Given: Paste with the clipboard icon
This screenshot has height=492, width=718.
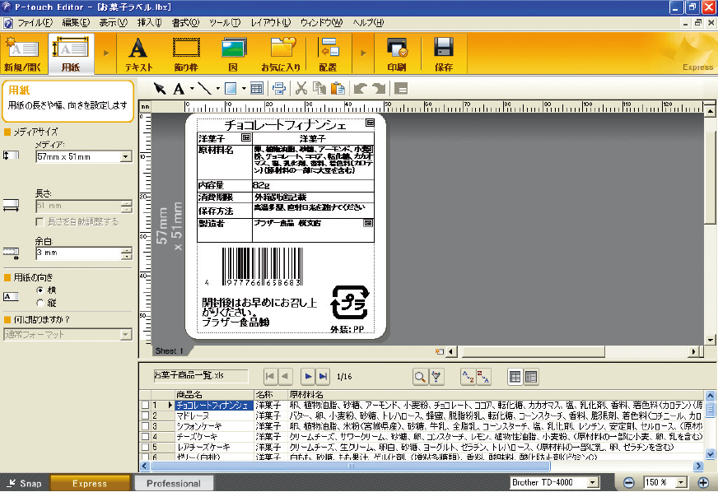Looking at the screenshot, I should click(x=338, y=88).
